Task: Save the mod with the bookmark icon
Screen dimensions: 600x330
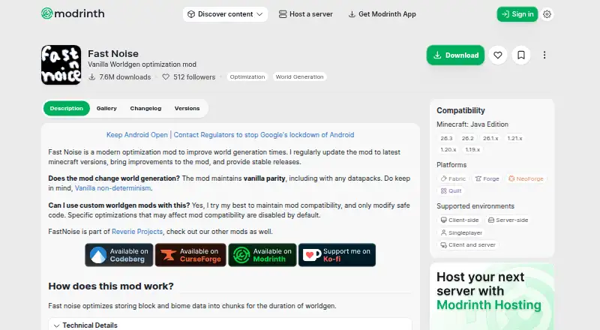Action: [x=520, y=55]
